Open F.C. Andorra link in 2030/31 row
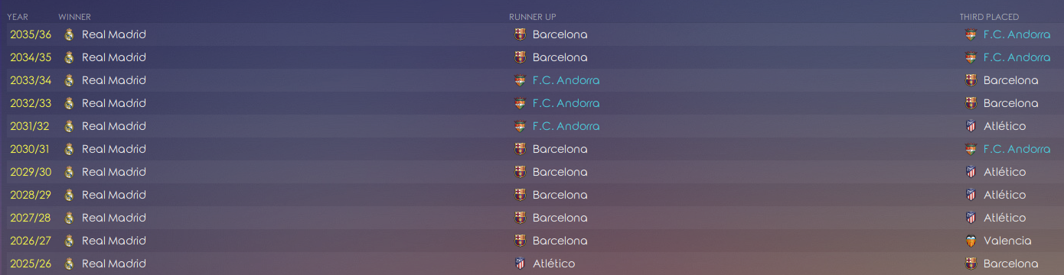The width and height of the screenshot is (1064, 275). tap(1017, 149)
